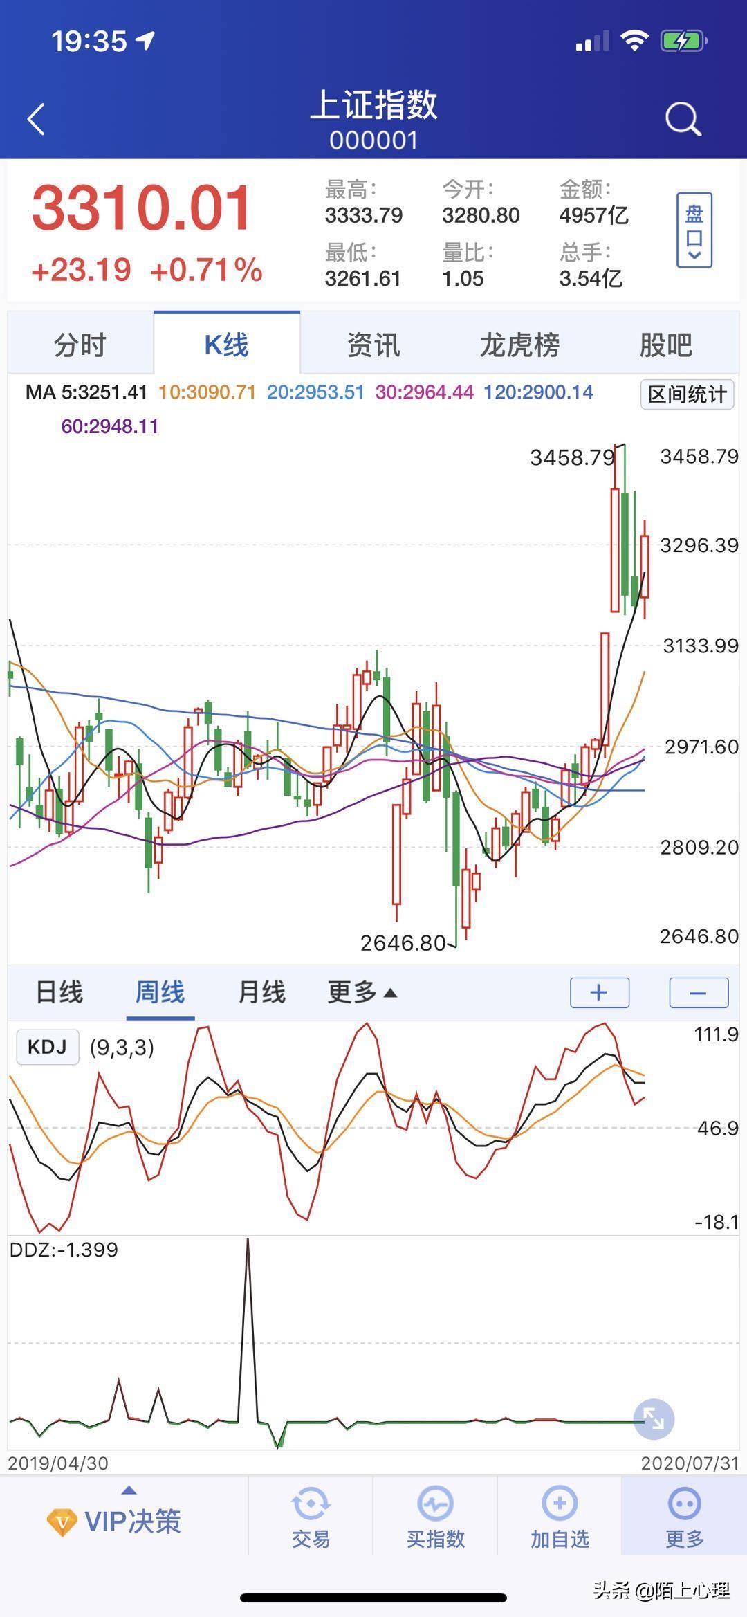747x1617 pixels.
Task: Expand the 盘口 dropdown panel
Action: (694, 230)
